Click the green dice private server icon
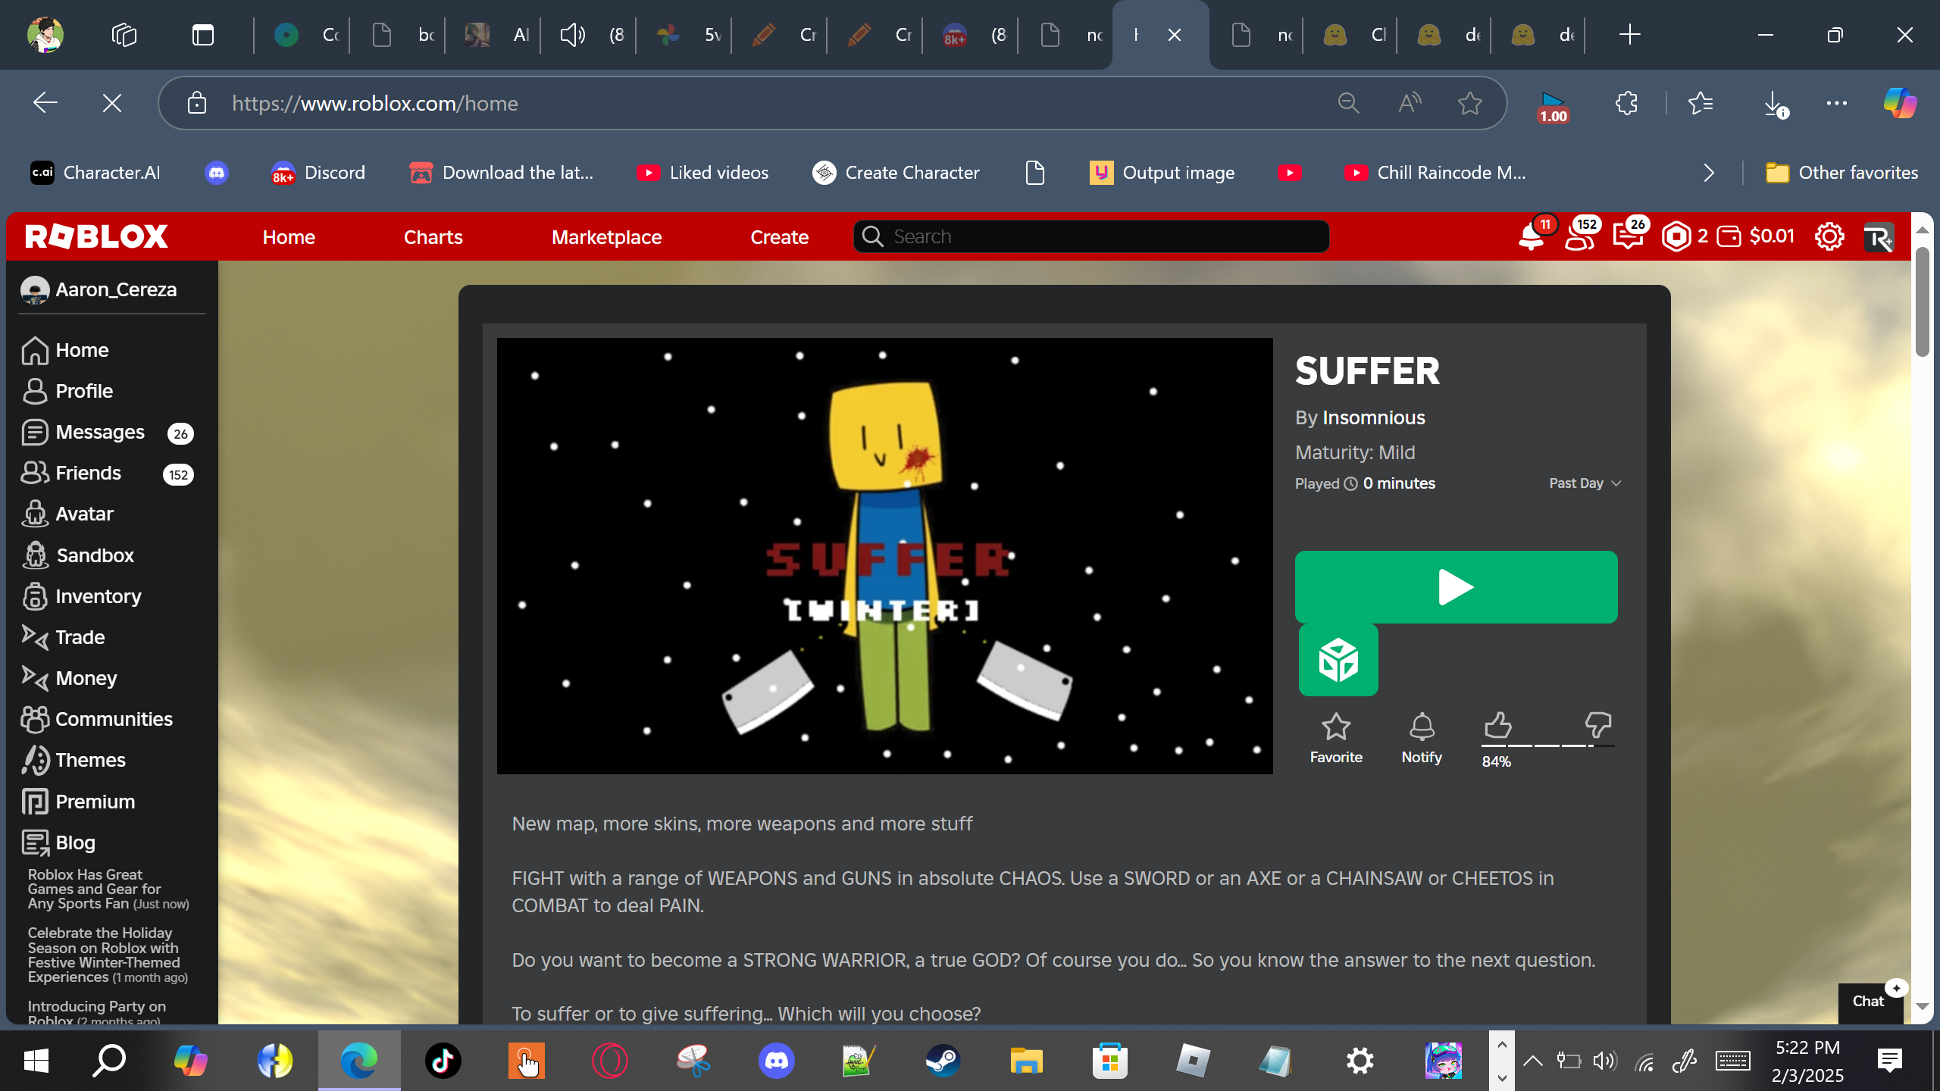 1338,660
